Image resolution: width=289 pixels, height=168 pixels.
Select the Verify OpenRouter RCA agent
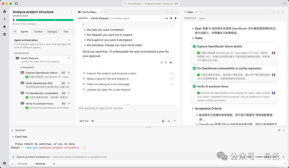[x=45, y=85]
